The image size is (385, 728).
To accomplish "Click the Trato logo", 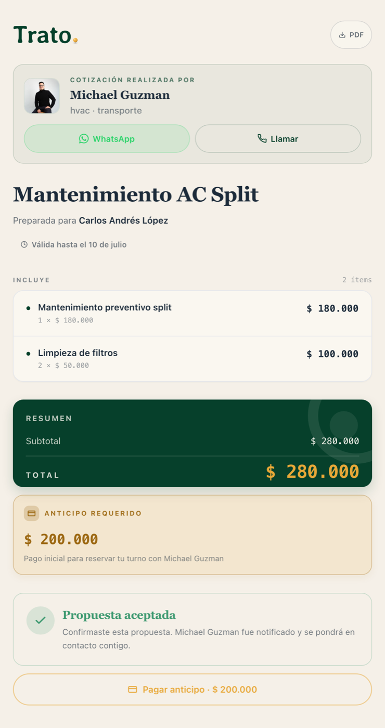I will 46,35.
